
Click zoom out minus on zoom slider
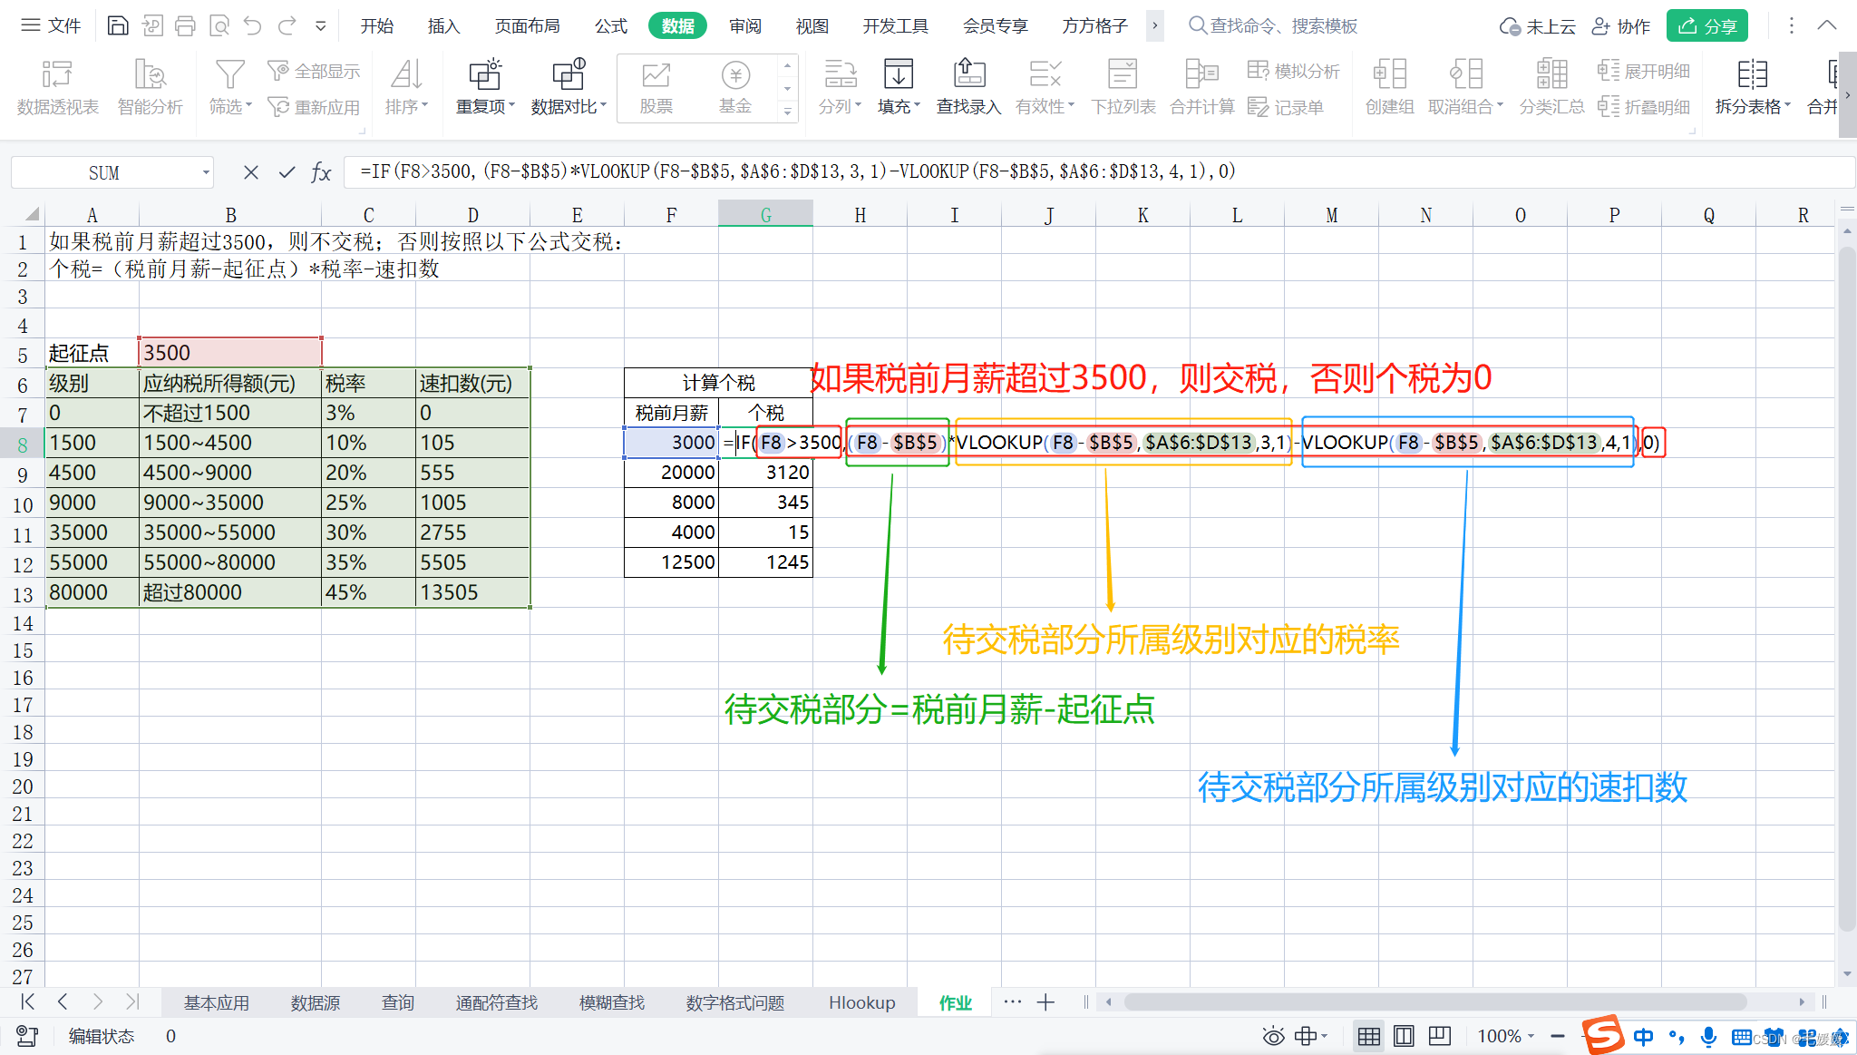(x=1558, y=1036)
